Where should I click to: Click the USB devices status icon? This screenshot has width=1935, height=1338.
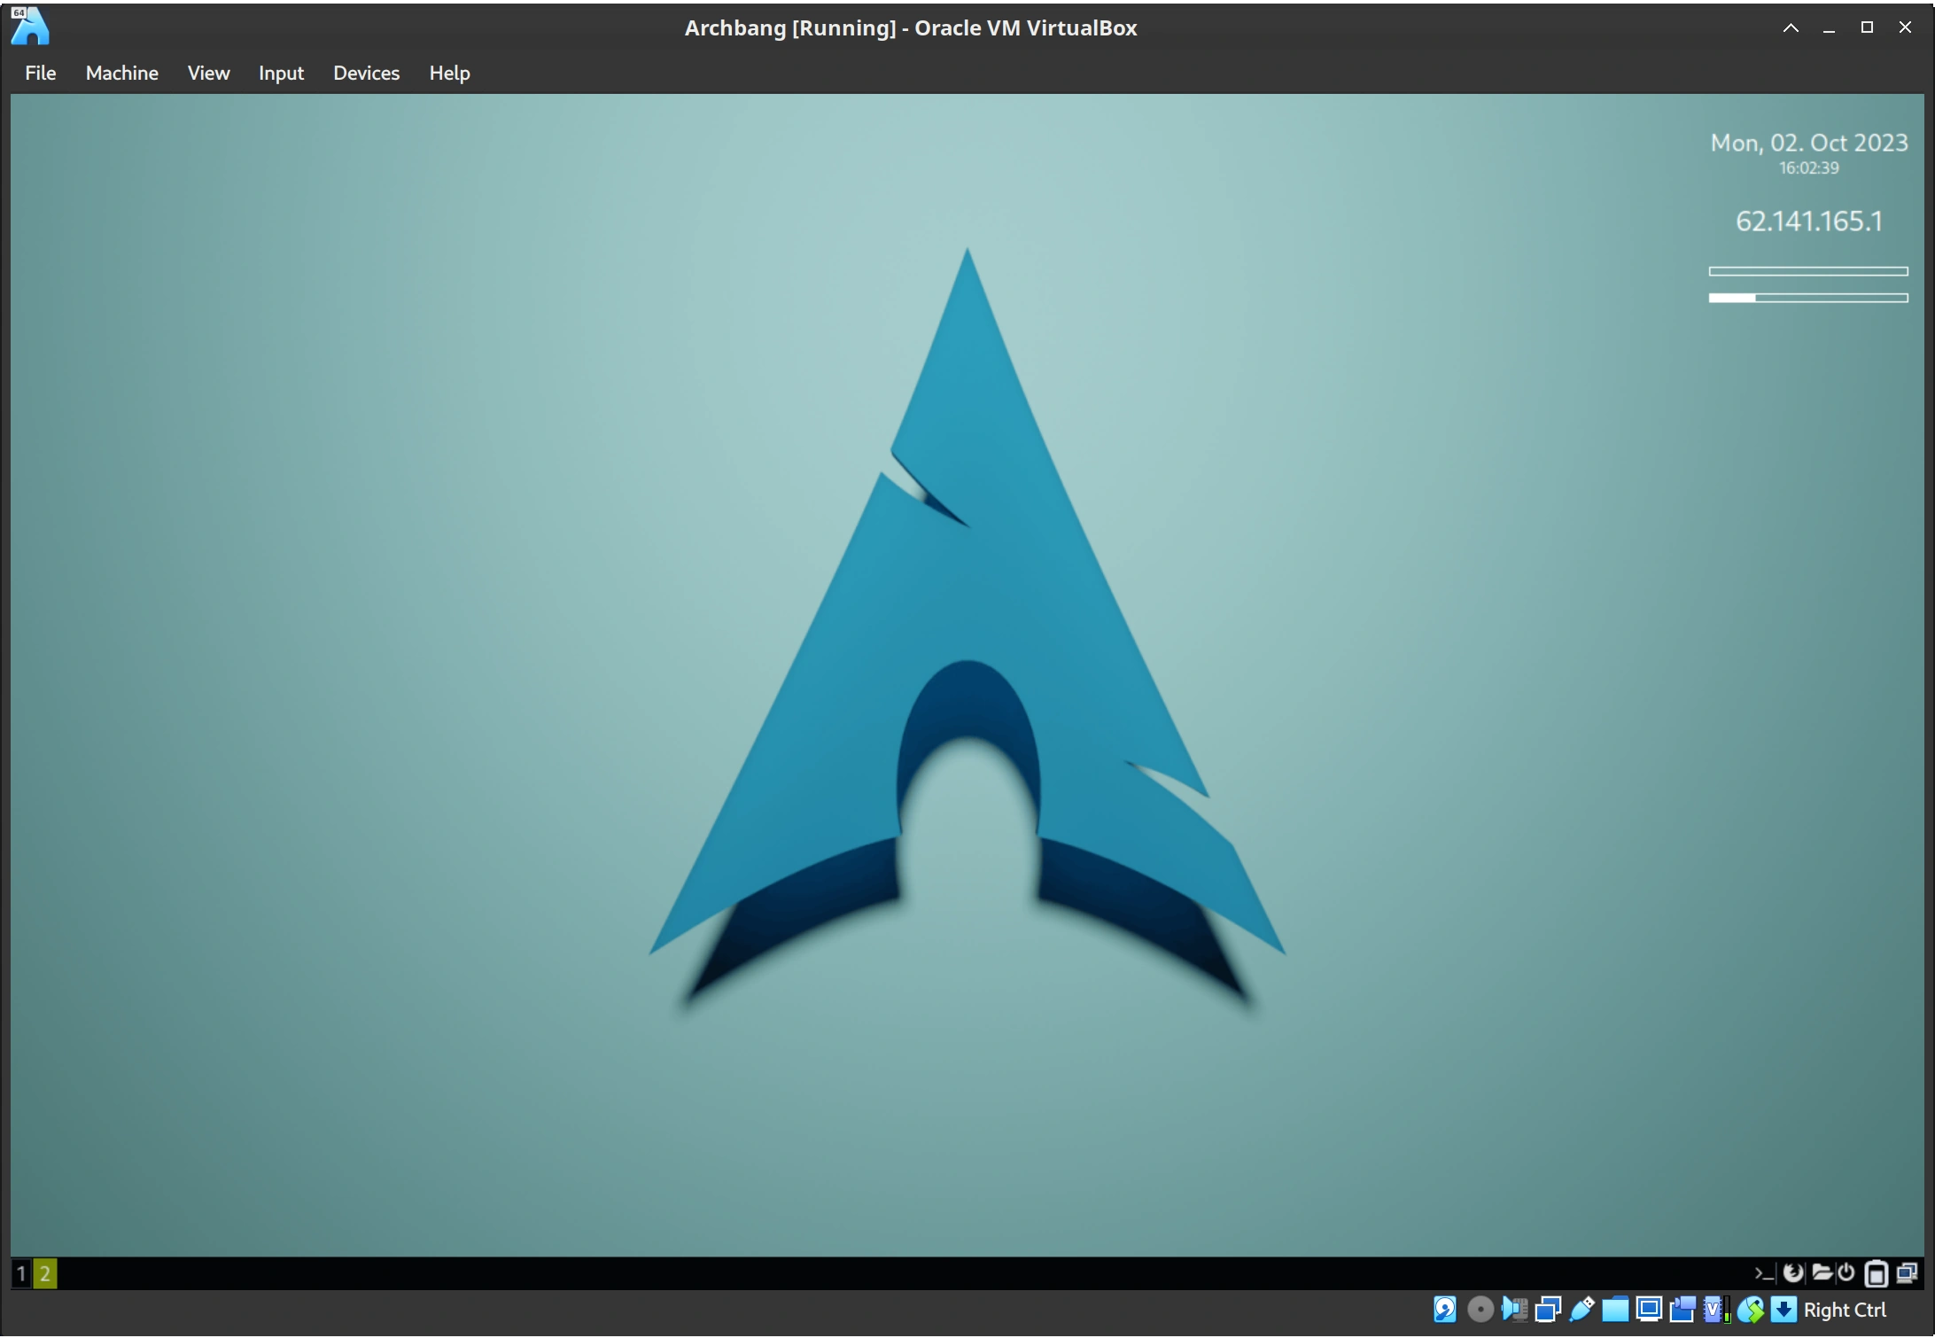pyautogui.click(x=1581, y=1311)
